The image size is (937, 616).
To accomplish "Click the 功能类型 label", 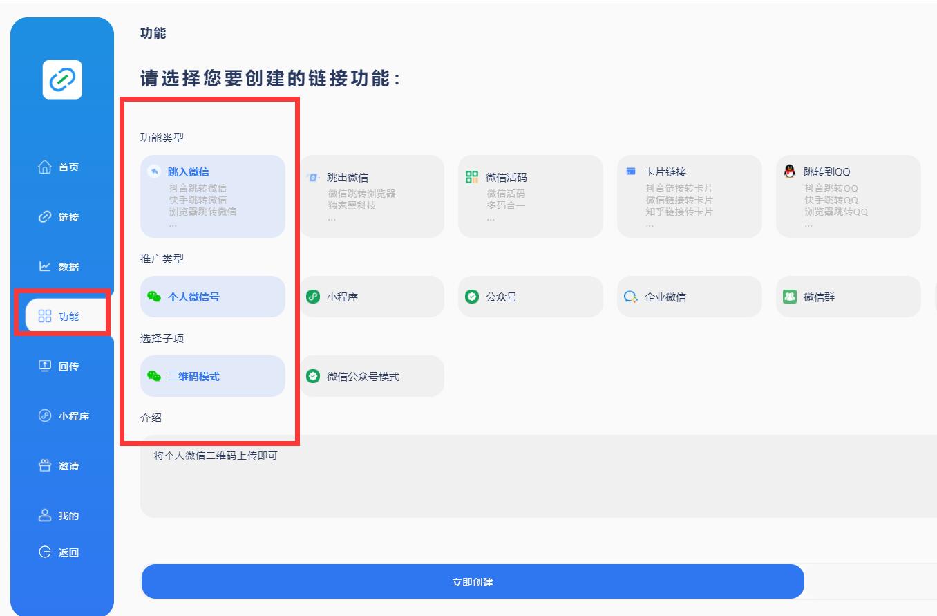I will 162,138.
